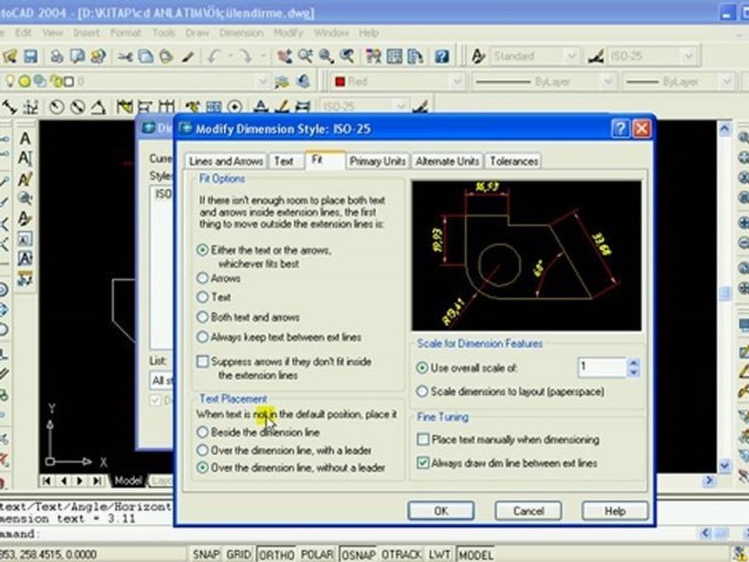
Task: Click the Undo arrow icon
Action: [x=214, y=56]
